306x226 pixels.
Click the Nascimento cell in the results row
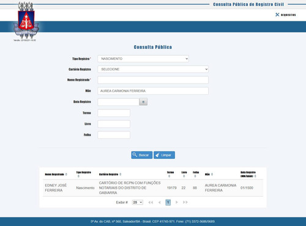[85, 188]
